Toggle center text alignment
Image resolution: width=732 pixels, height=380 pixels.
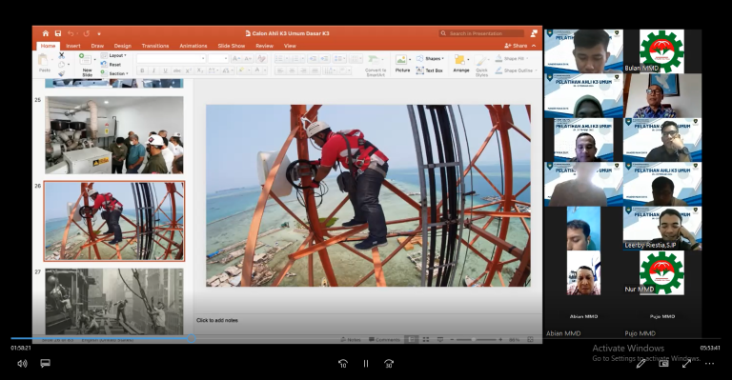292,70
